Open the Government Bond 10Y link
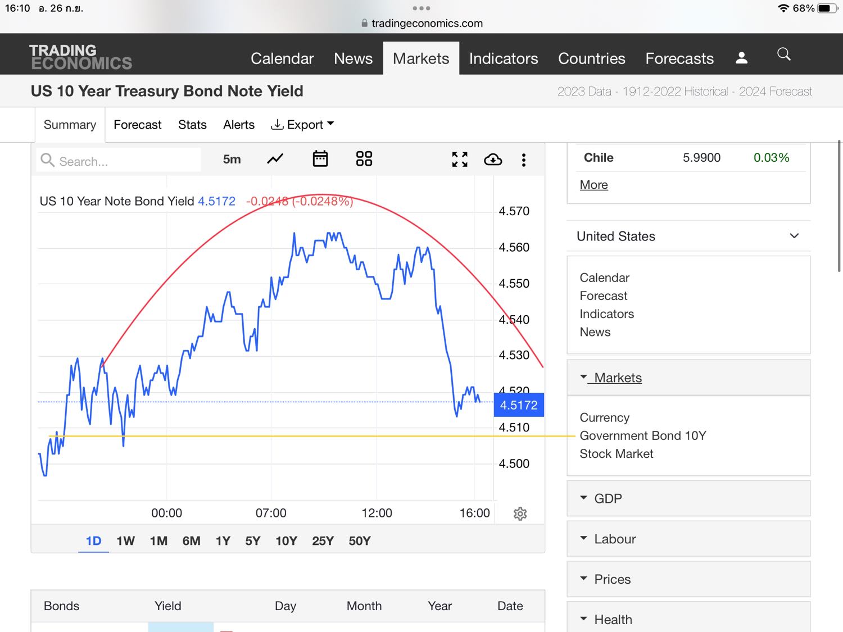The image size is (843, 632). (x=643, y=436)
